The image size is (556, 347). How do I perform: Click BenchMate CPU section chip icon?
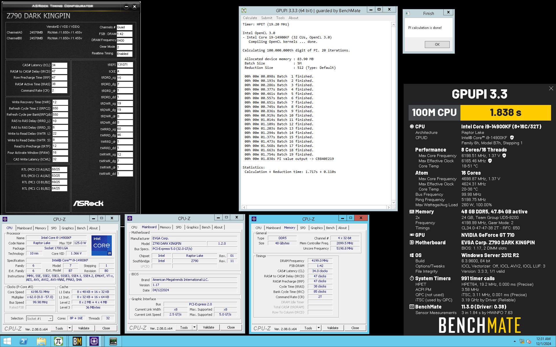coord(412,126)
